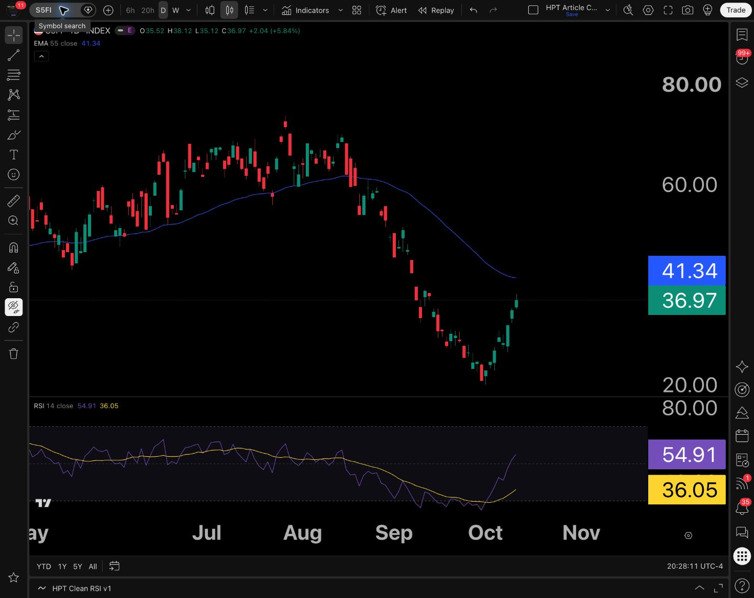The height and width of the screenshot is (598, 754).
Task: Open the help center question mark
Action: (x=741, y=586)
